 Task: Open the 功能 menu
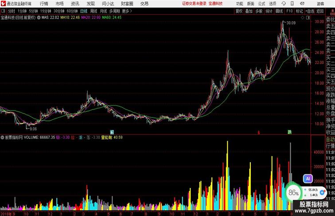[239, 4]
